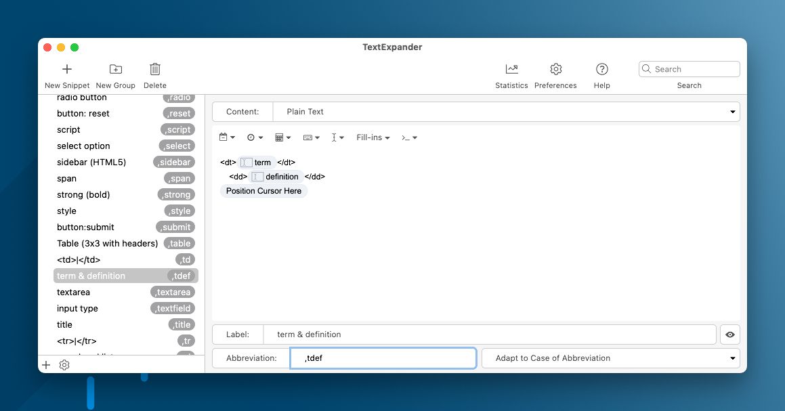The image size is (785, 411).
Task: Toggle the label eye preview button
Action: [730, 334]
